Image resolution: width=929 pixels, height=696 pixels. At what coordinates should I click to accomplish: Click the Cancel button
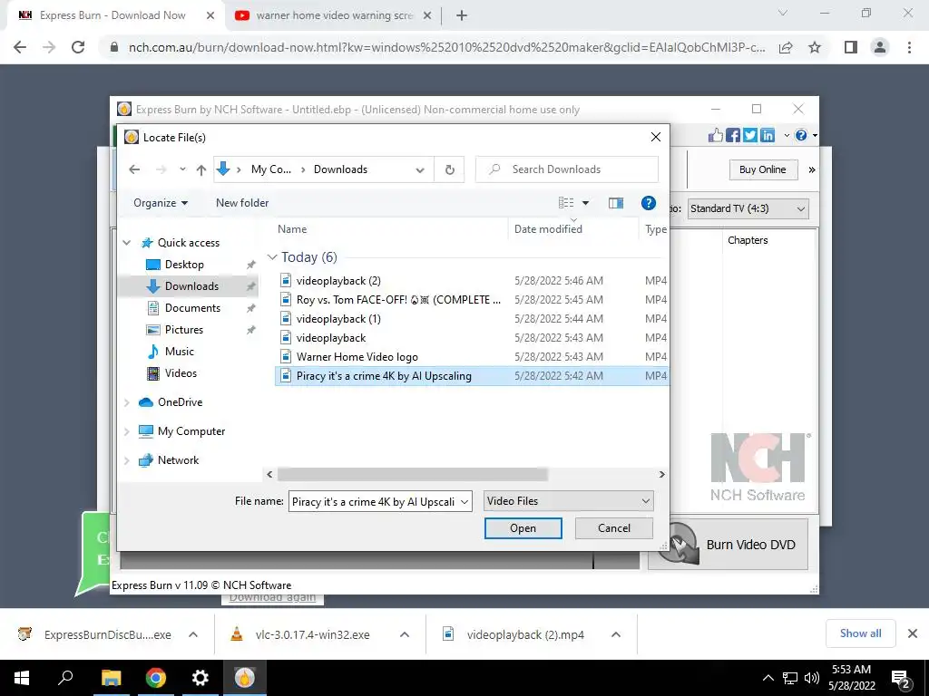pos(614,528)
